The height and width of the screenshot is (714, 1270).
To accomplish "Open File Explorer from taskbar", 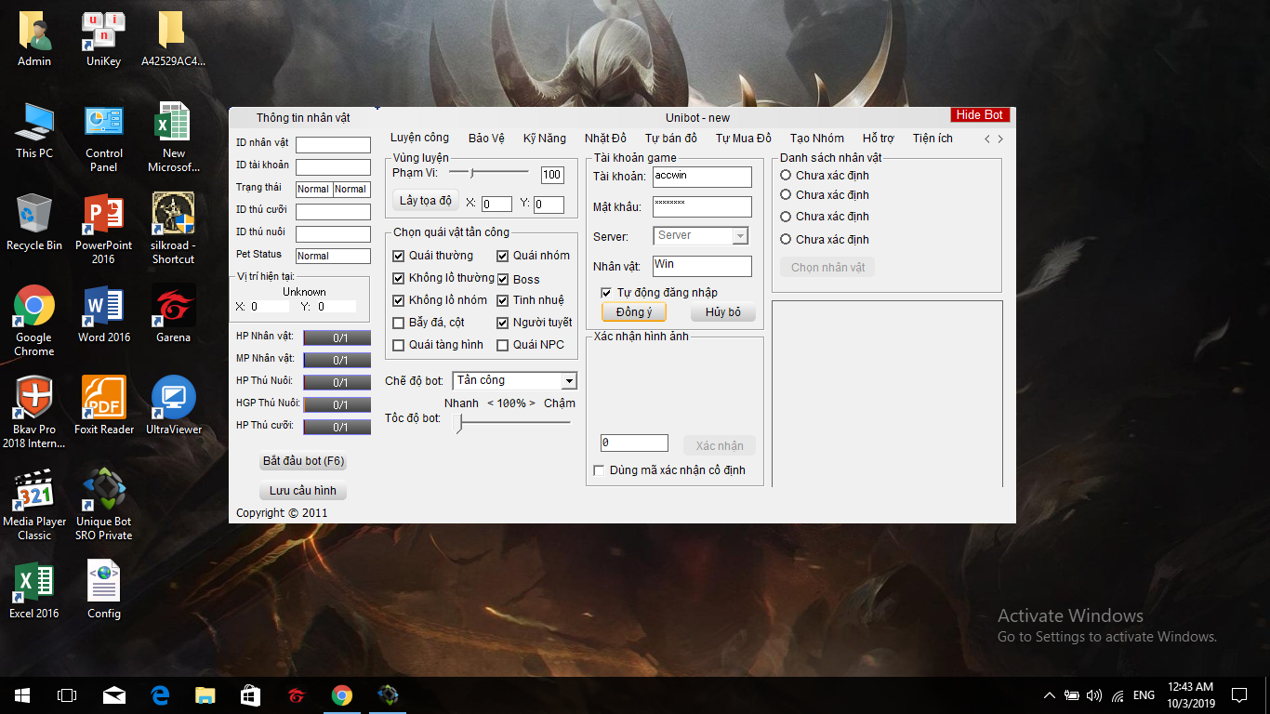I will 205,695.
